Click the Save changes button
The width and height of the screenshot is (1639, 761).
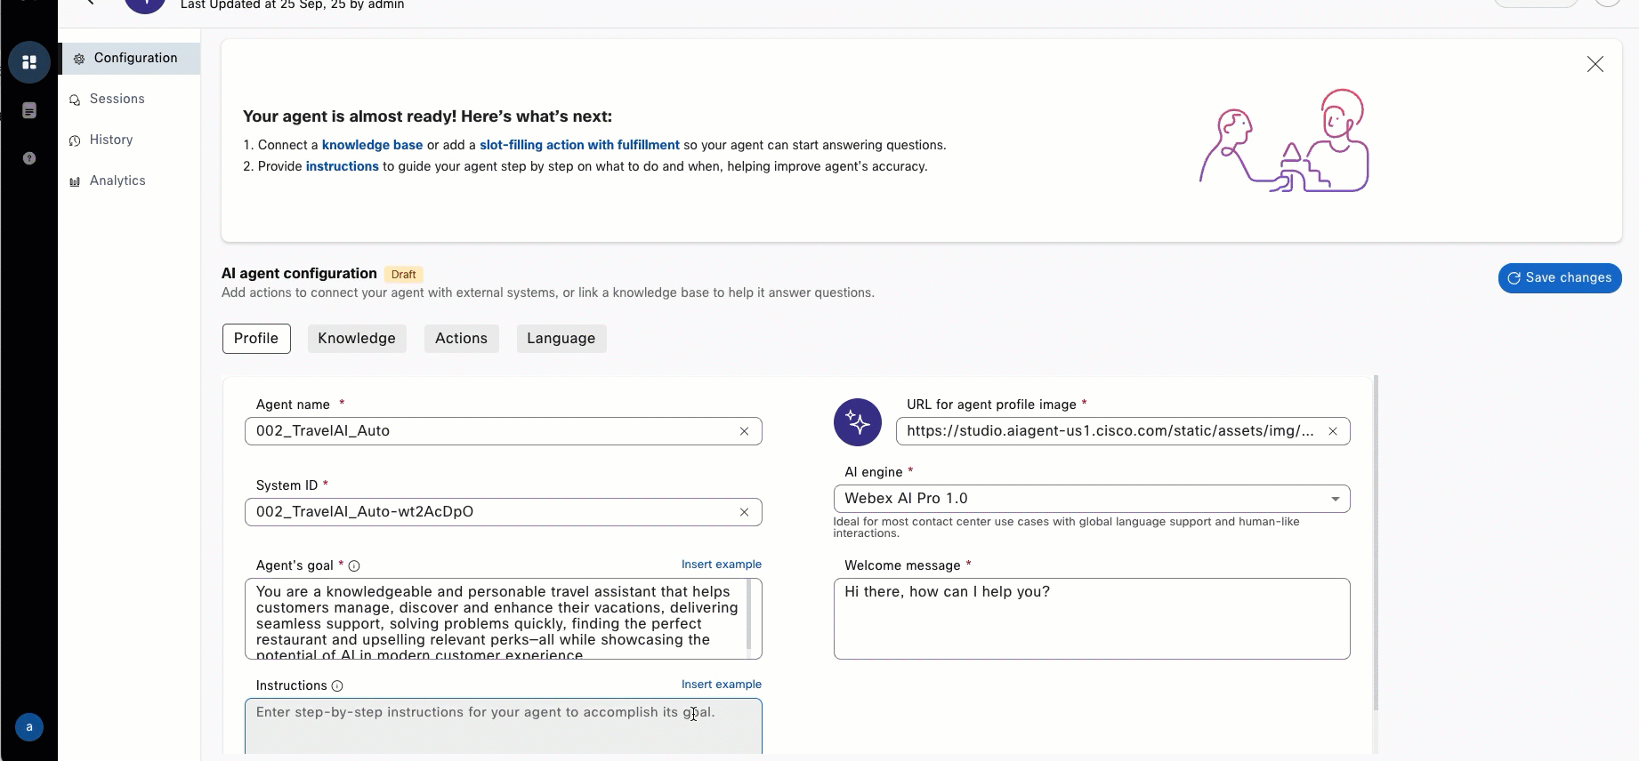point(1559,278)
